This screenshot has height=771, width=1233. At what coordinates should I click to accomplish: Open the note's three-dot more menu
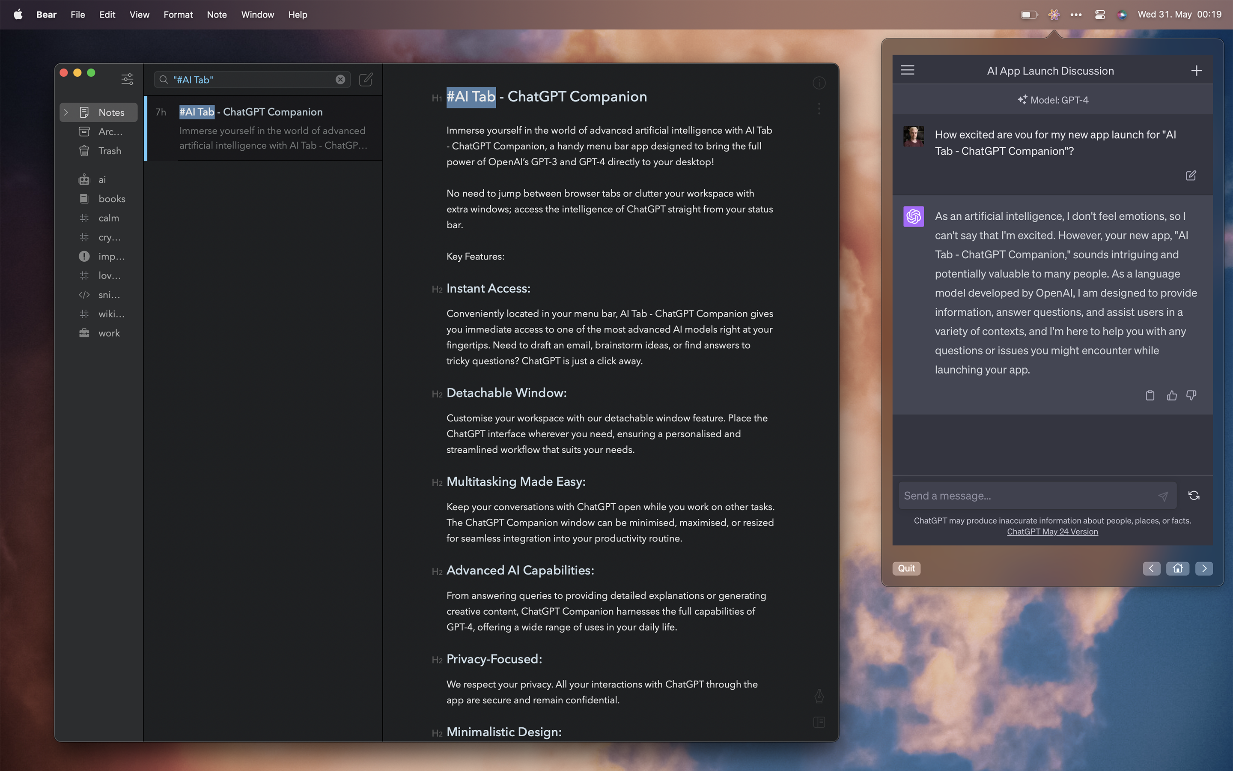(819, 109)
